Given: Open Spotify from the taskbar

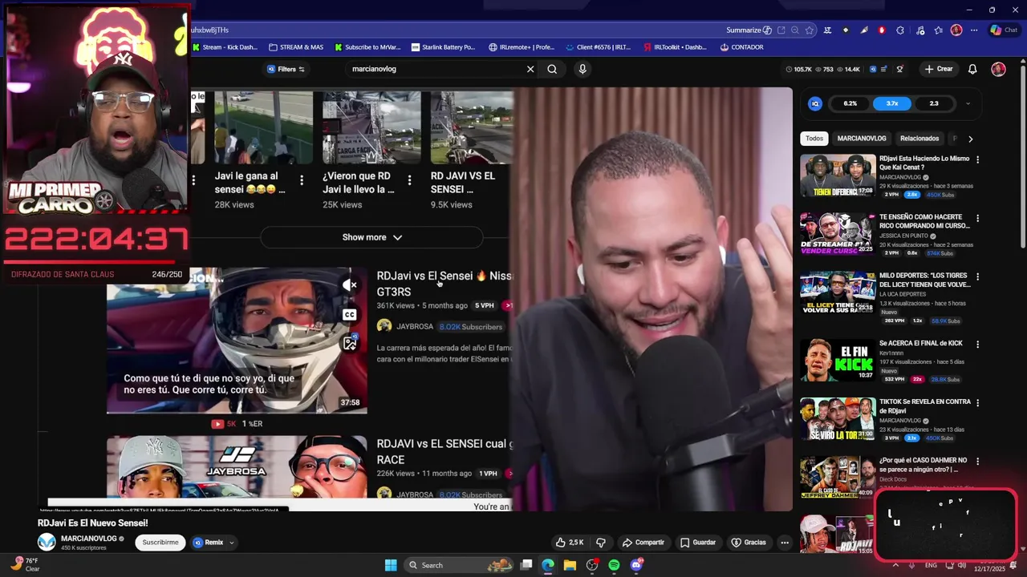Looking at the screenshot, I should (x=614, y=565).
